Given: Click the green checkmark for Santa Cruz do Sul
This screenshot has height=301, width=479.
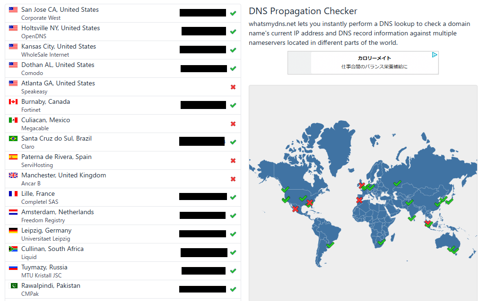Looking at the screenshot, I should pos(233,142).
